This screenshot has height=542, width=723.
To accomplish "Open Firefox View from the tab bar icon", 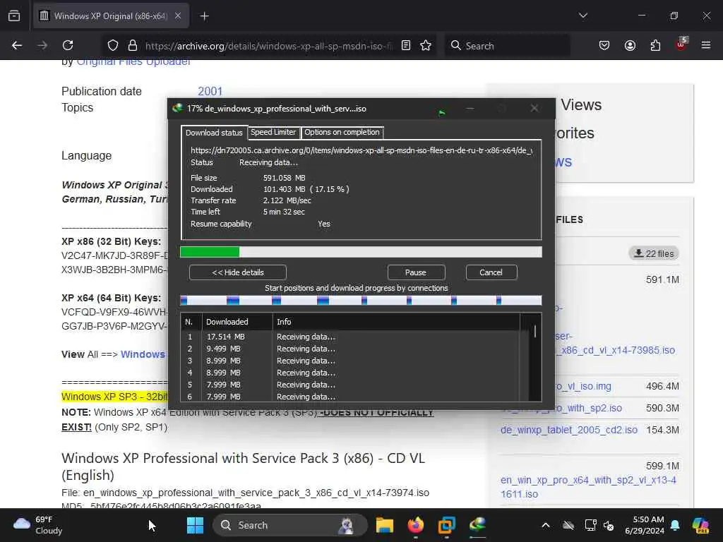I will click(x=14, y=16).
